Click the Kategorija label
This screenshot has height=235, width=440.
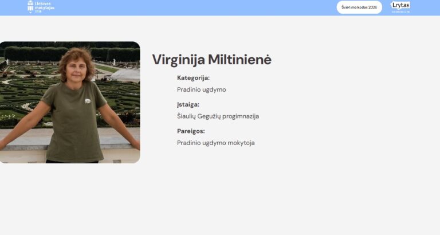pos(193,78)
